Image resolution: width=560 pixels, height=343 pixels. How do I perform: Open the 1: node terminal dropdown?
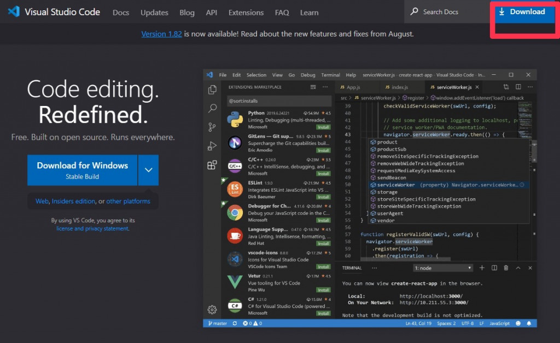click(443, 268)
